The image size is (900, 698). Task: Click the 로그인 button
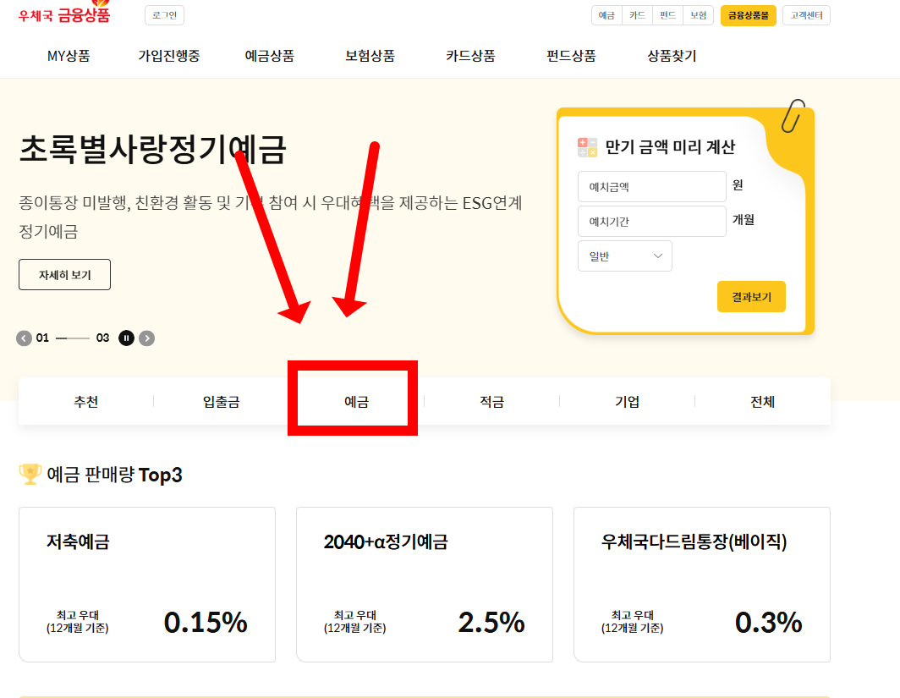pos(165,15)
